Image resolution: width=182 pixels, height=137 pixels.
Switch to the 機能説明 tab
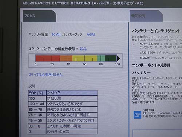146,16
